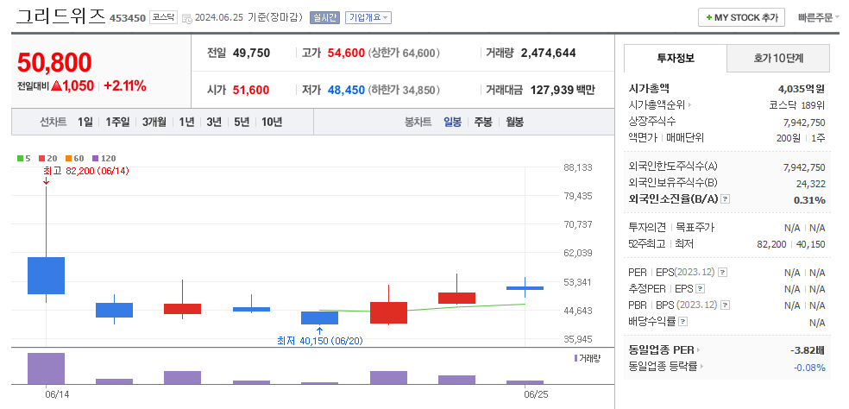This screenshot has height=409, width=849.
Task: Select the 10년 line chart
Action: [x=272, y=122]
